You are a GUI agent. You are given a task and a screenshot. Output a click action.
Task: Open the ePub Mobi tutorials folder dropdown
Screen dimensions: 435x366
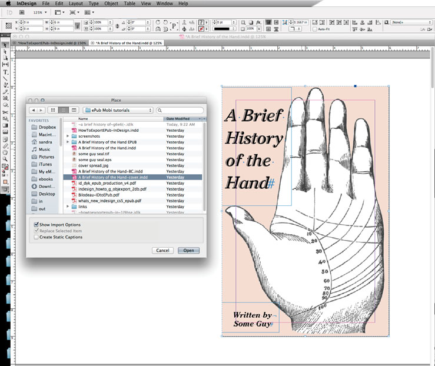118,110
